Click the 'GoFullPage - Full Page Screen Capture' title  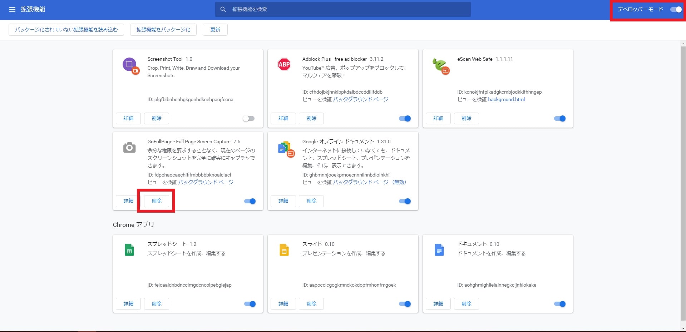[x=189, y=142]
